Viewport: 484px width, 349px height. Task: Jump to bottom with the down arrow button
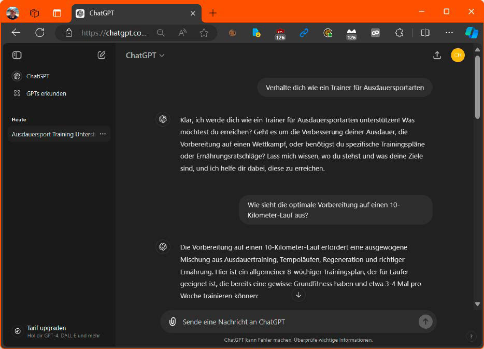tap(298, 295)
